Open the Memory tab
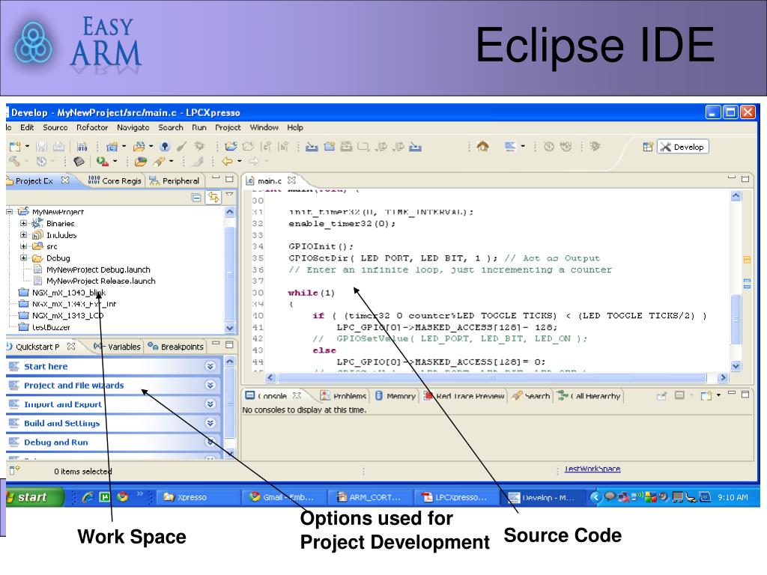The image size is (767, 575). [x=395, y=395]
